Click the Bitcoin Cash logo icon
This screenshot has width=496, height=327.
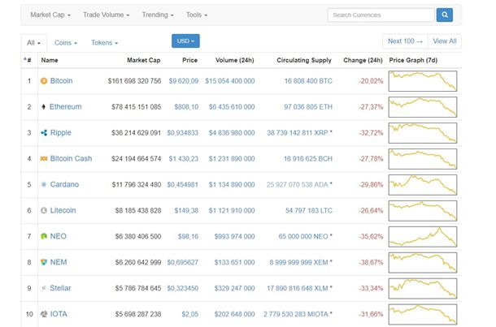pyautogui.click(x=44, y=159)
